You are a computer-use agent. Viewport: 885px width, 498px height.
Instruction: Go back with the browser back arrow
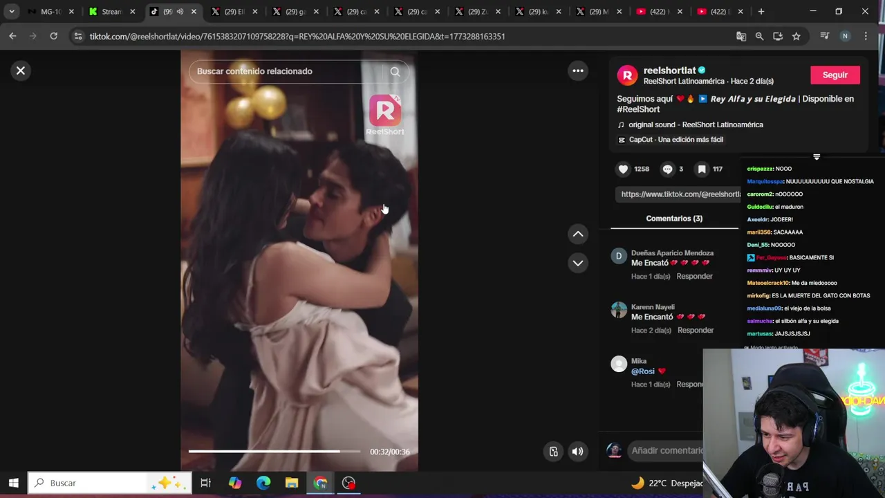[x=12, y=36]
